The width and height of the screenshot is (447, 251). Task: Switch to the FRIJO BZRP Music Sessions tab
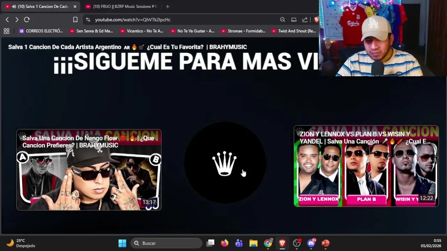point(121,7)
